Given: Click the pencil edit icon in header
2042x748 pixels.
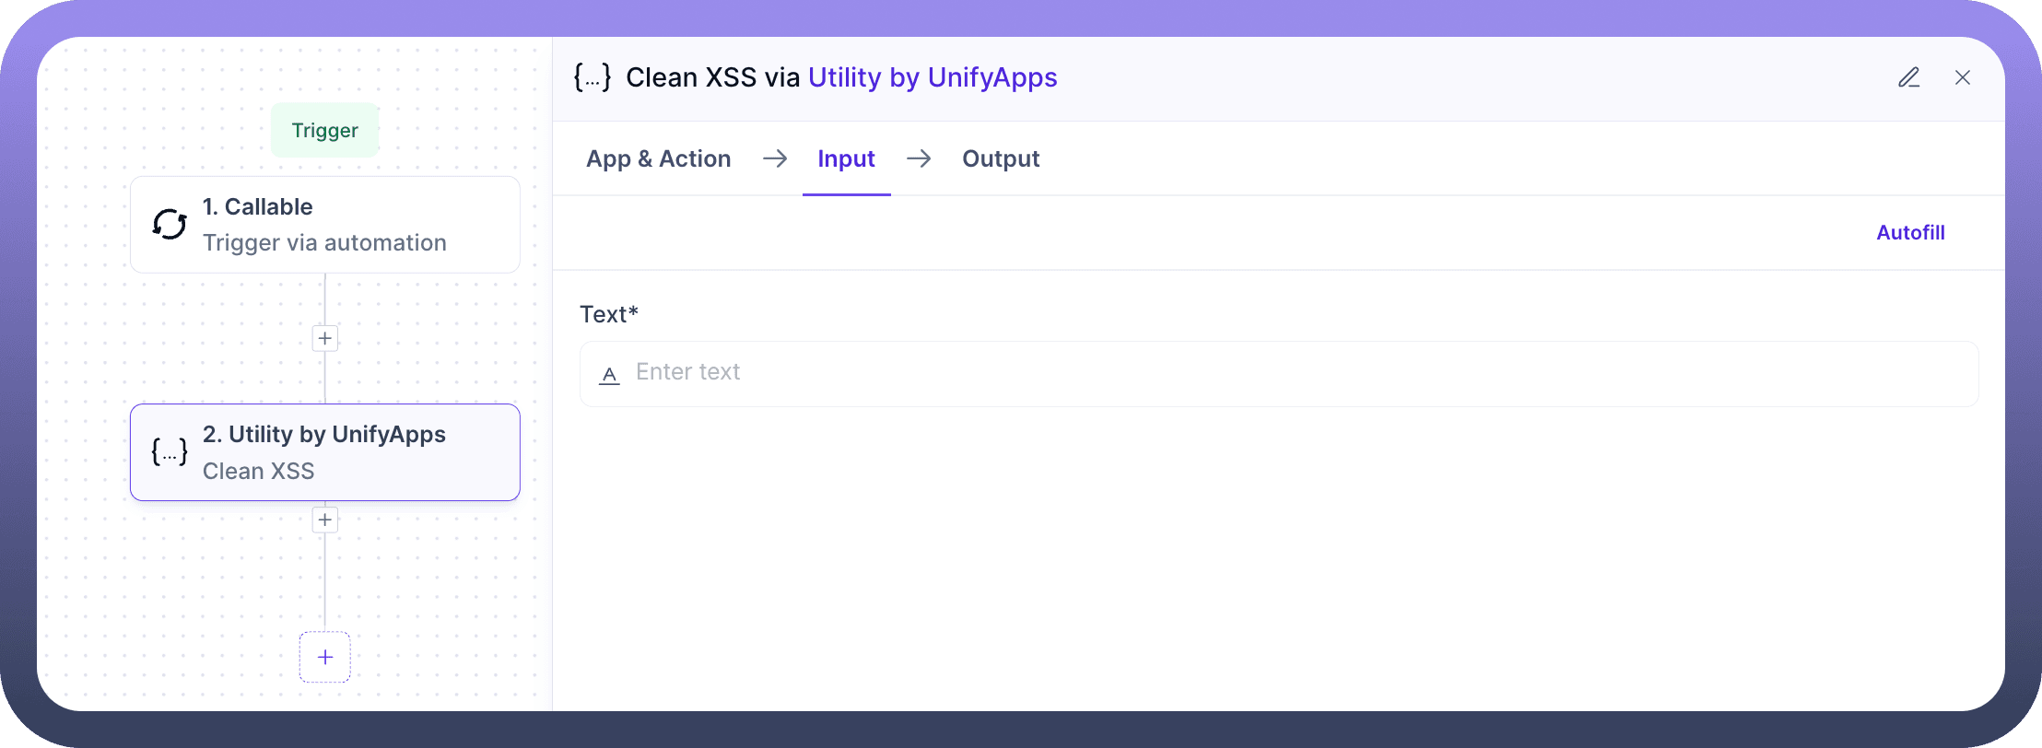Looking at the screenshot, I should [1908, 78].
